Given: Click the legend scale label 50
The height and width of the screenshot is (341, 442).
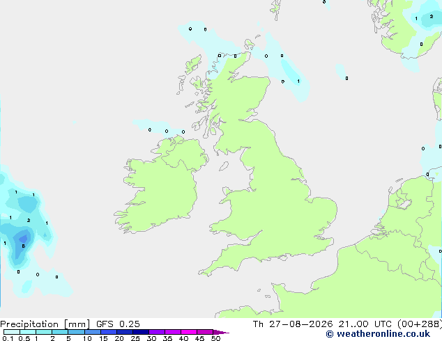Looking at the screenshot, I should 215,338.
